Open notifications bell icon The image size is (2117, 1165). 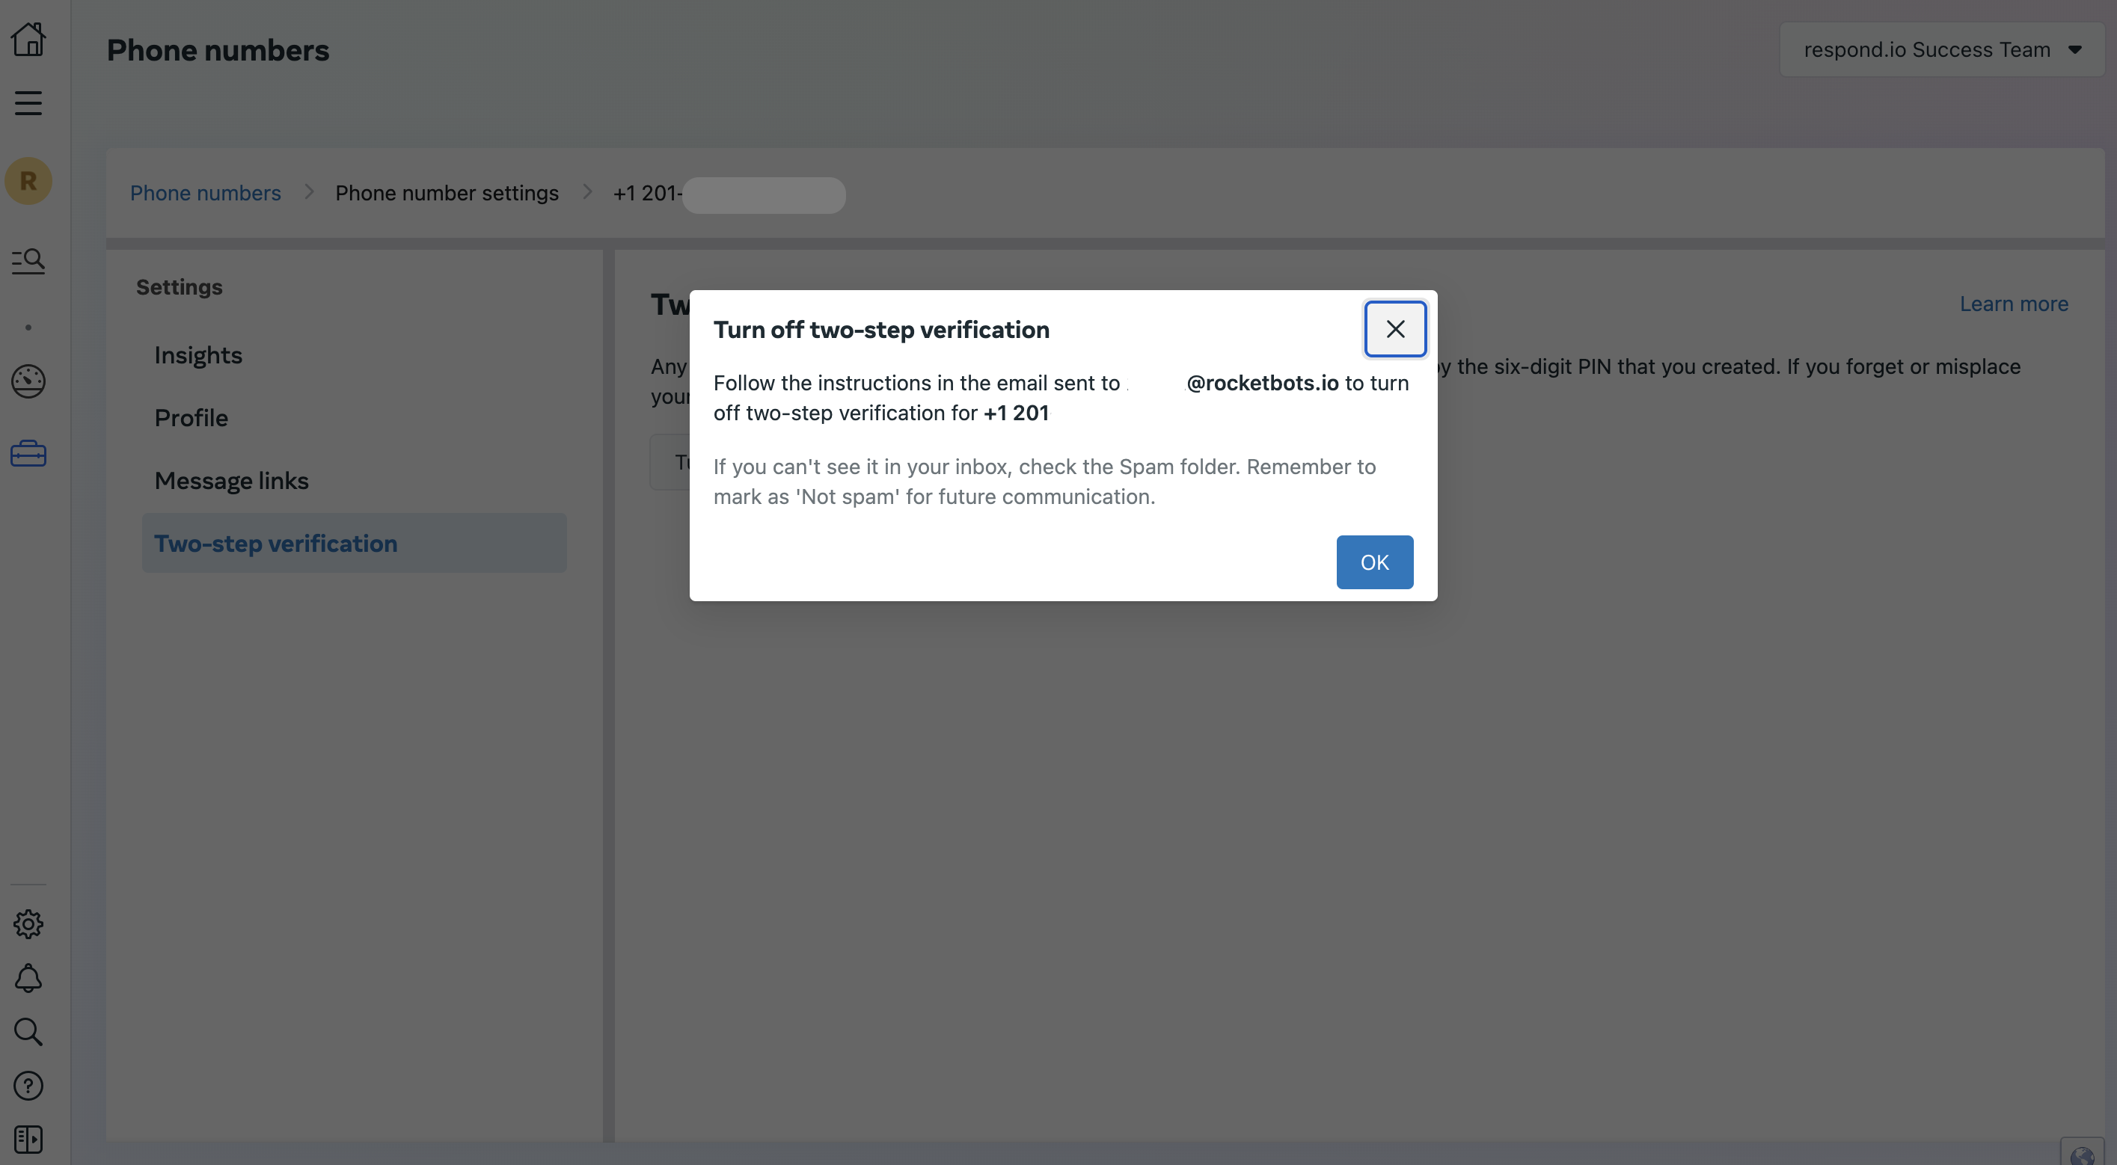[28, 977]
